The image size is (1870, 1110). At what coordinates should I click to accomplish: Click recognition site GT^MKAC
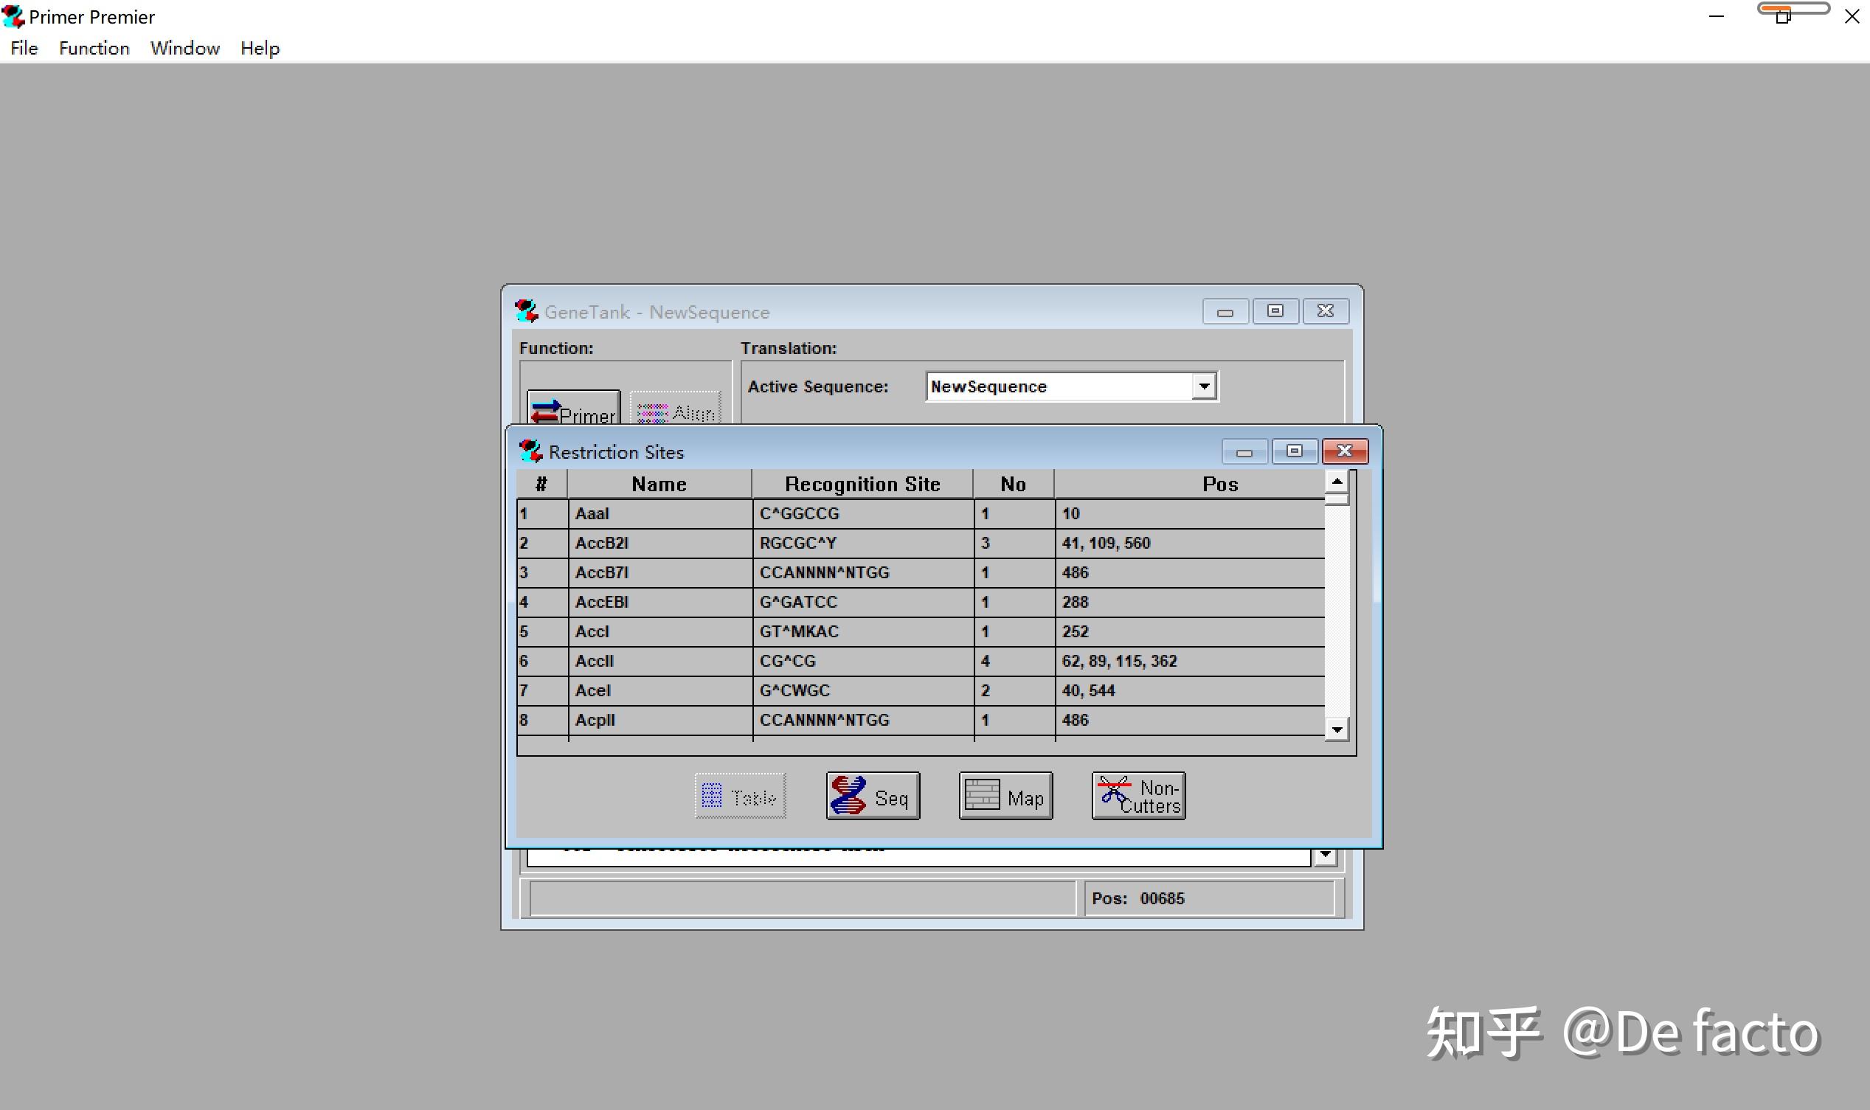[799, 632]
